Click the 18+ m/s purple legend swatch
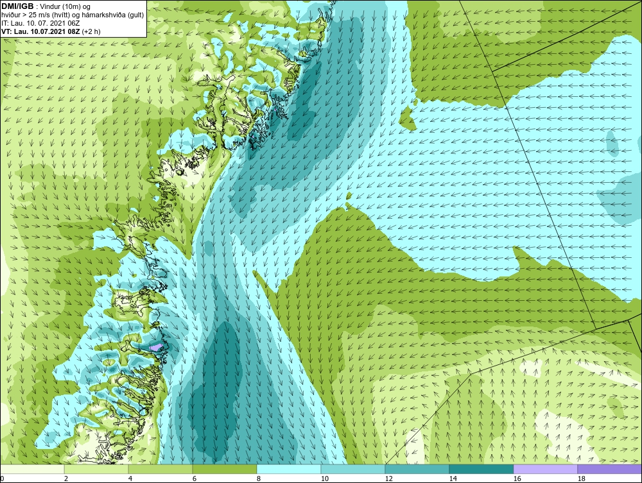The height and width of the screenshot is (483, 642). (x=610, y=469)
